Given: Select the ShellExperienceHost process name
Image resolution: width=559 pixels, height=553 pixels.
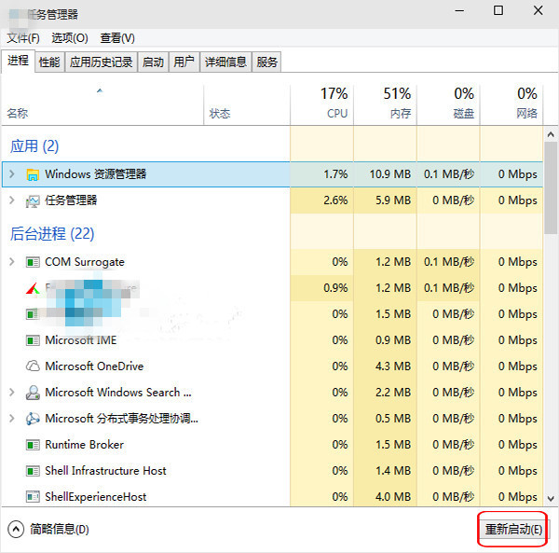Looking at the screenshot, I should (96, 497).
